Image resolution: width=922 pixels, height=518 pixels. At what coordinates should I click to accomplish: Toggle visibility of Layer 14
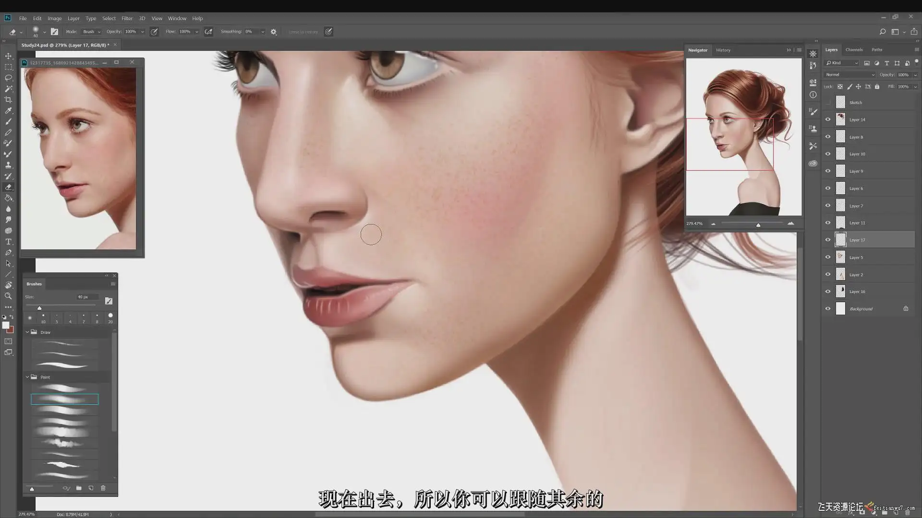point(828,119)
